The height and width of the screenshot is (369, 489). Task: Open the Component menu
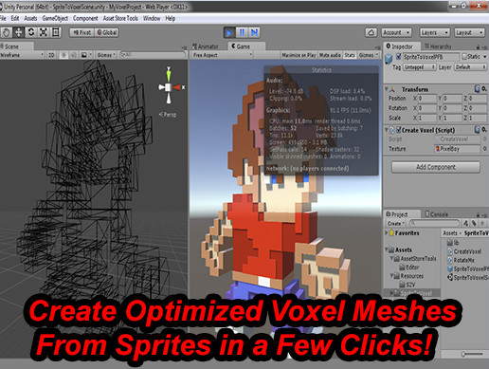(85, 18)
